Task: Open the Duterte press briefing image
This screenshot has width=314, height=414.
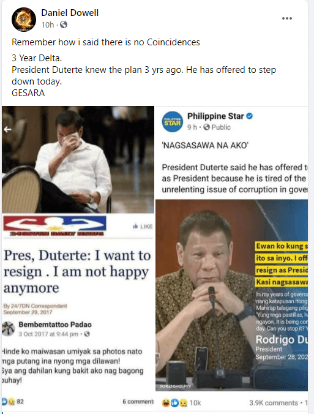Action: [231, 295]
